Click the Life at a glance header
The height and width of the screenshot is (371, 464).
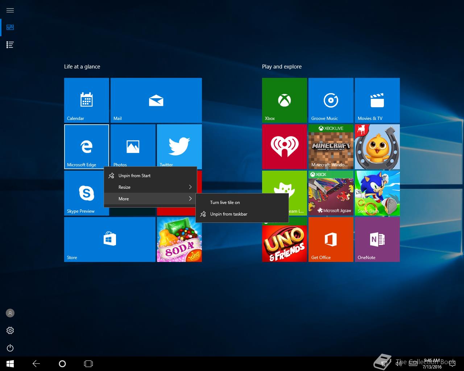82,67
